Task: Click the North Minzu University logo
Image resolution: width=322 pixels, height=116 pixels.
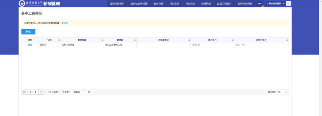Action: click(30, 4)
